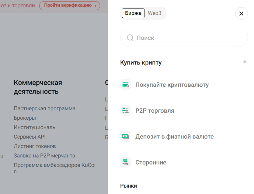Viewport: 254px width, 194px height.
Task: Click the P2P trading people icon
Action: (125, 111)
